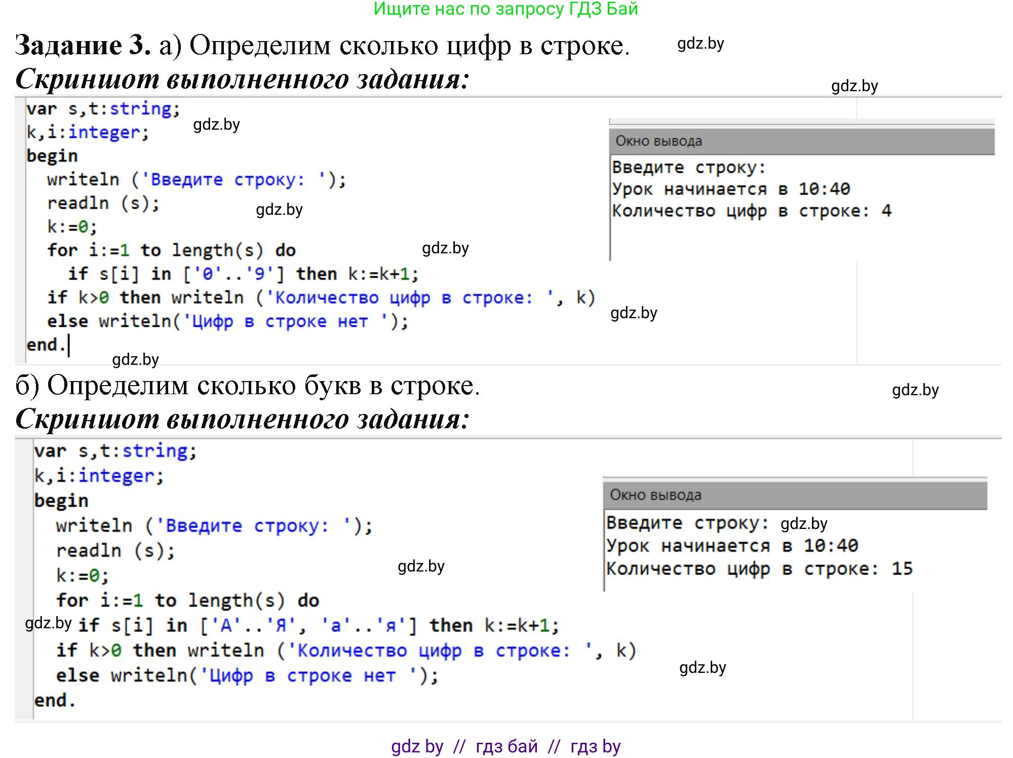Click 'Скриншот выполненного задания:' subtitle for part б
Viewport: 1013px width, 758px height.
243,419
